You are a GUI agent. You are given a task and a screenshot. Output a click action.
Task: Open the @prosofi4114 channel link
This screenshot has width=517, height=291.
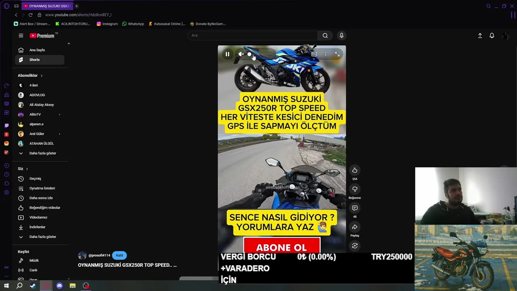99,255
